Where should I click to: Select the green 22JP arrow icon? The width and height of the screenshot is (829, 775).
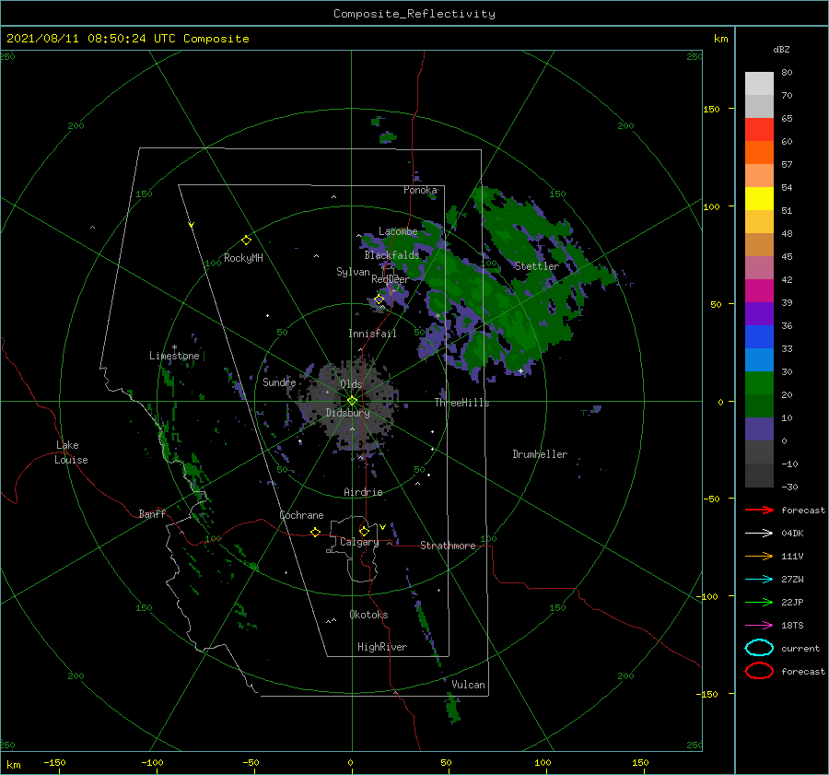coord(759,602)
